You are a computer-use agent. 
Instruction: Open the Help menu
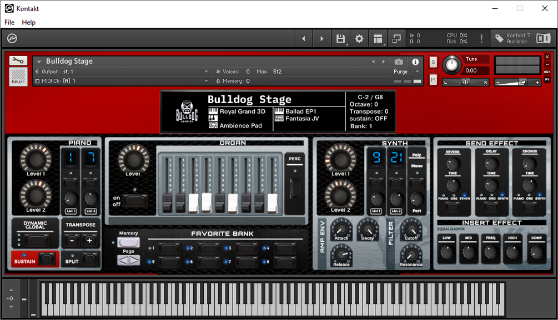(x=28, y=22)
